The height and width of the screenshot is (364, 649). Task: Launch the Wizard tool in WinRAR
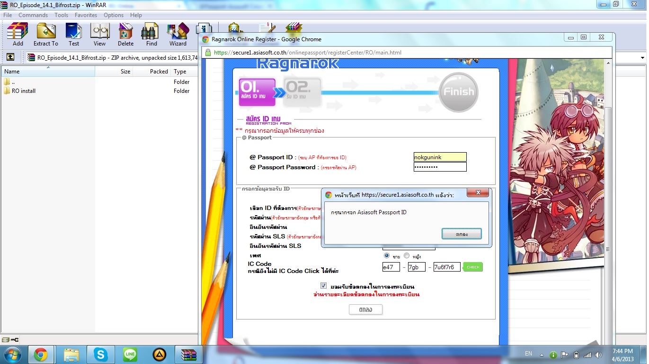(x=178, y=34)
